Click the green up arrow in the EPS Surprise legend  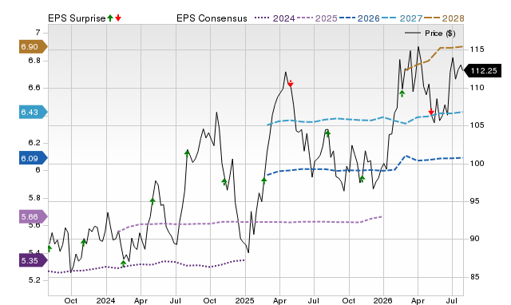coord(110,18)
